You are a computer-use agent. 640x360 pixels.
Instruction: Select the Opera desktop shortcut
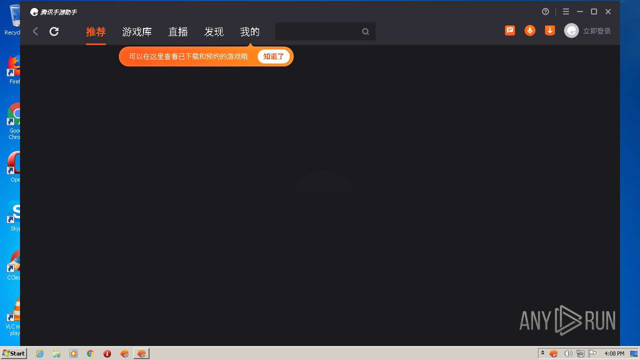point(13,167)
